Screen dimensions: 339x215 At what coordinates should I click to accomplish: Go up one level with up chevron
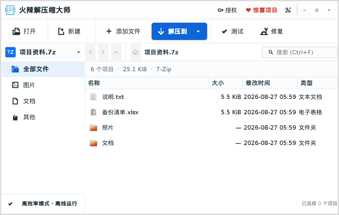(116, 52)
